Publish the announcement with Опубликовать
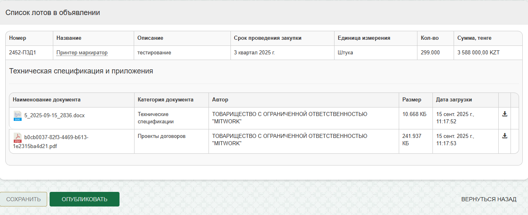This screenshot has width=528, height=215. [85, 199]
